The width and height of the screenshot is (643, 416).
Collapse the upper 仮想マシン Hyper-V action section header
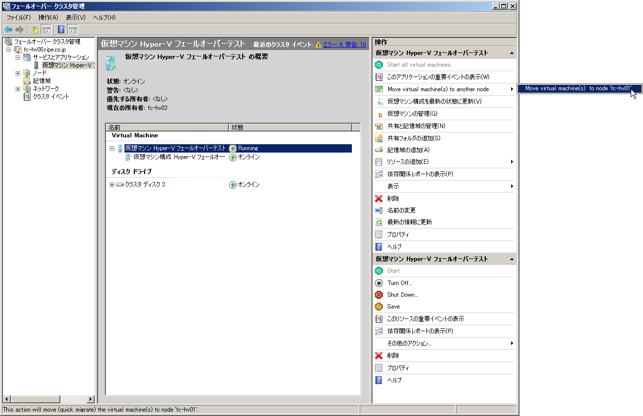pos(511,53)
